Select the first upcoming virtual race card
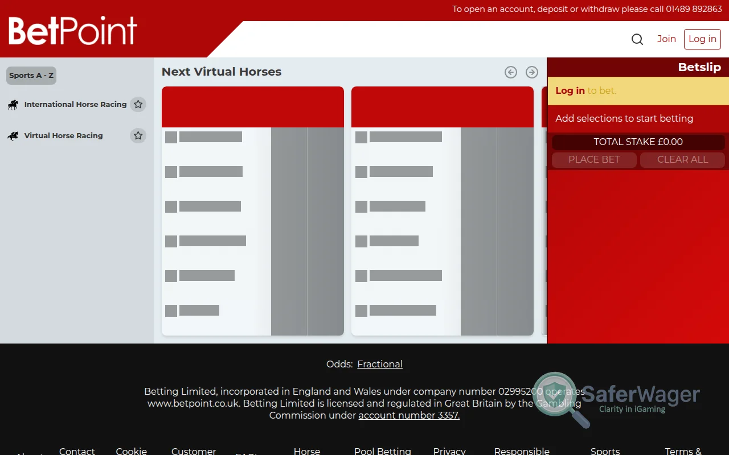The height and width of the screenshot is (455, 729). coord(252,210)
